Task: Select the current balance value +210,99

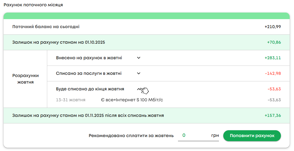Action: click(x=273, y=27)
